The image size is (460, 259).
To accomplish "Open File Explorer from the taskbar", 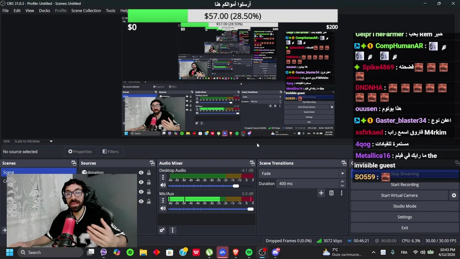I will pos(143,252).
